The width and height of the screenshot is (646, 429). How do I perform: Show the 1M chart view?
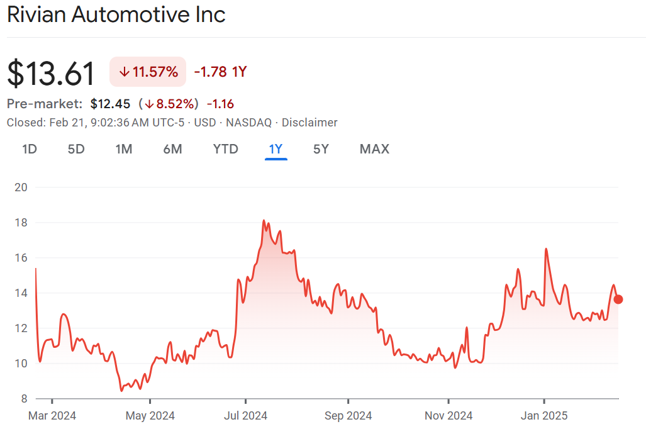(x=124, y=149)
